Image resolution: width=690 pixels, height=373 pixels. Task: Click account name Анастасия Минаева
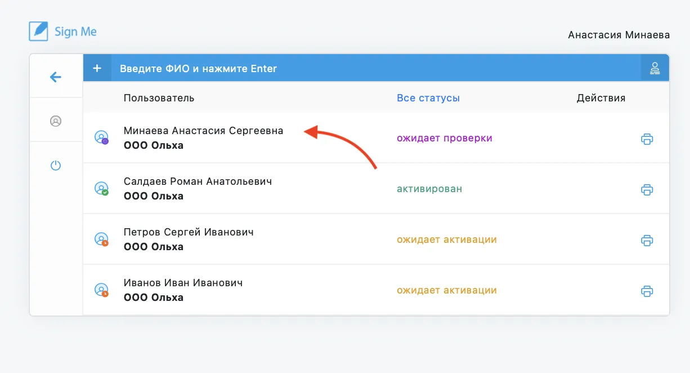coord(619,35)
